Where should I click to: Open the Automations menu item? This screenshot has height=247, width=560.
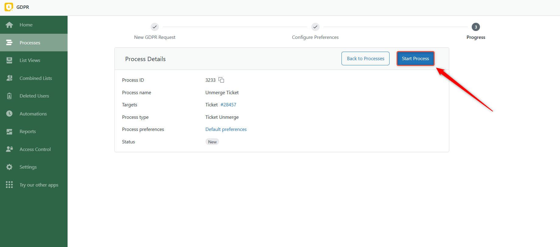click(33, 114)
